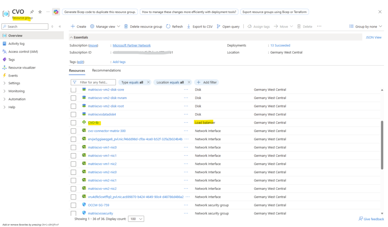Tick the OCCM-SG-759 row checkbox
The image size is (388, 227).
(74, 205)
